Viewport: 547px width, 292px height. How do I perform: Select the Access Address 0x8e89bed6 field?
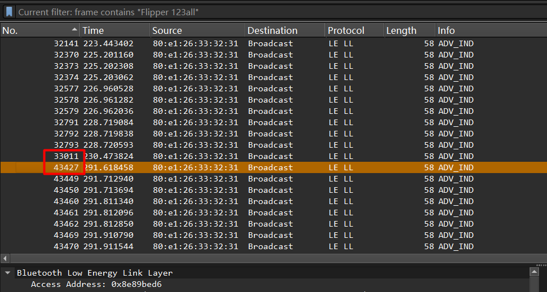coord(96,284)
